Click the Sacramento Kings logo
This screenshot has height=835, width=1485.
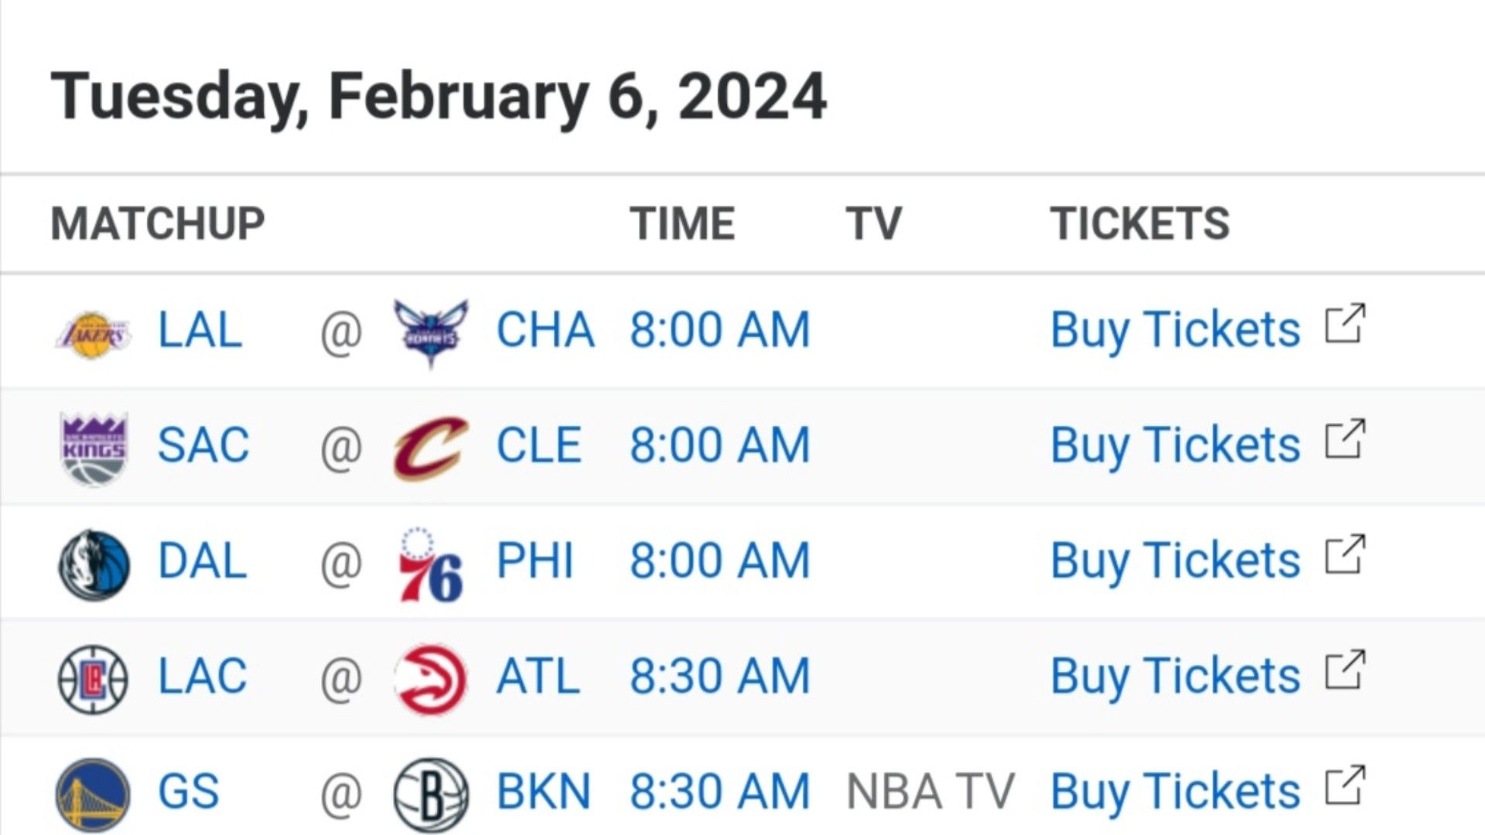pos(94,449)
